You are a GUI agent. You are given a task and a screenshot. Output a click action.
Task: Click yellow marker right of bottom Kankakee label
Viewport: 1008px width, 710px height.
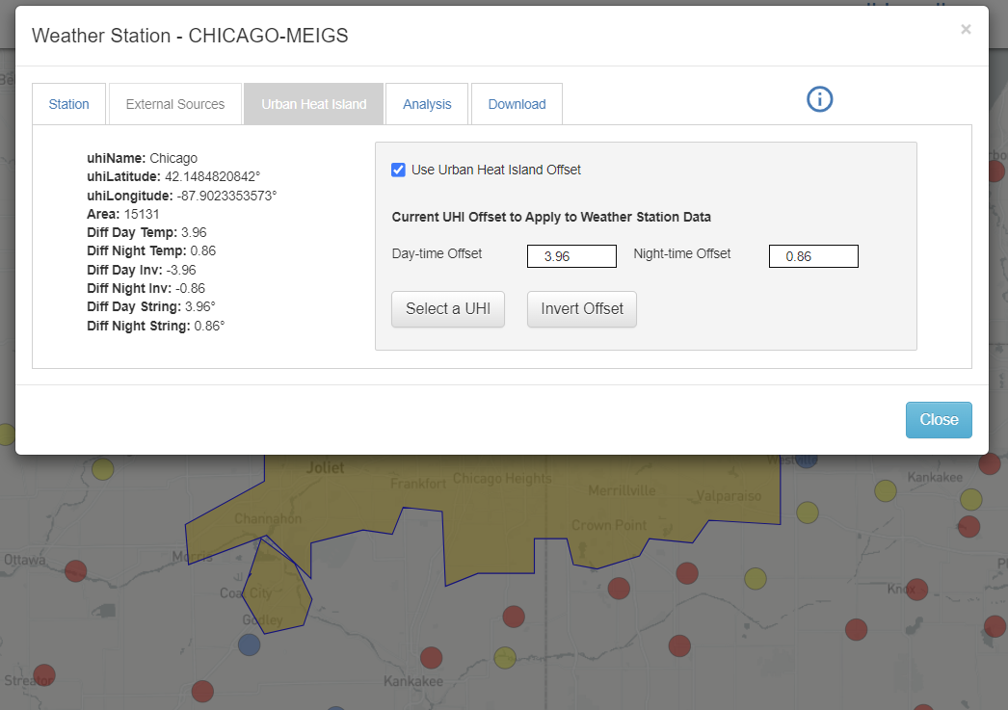pos(505,658)
